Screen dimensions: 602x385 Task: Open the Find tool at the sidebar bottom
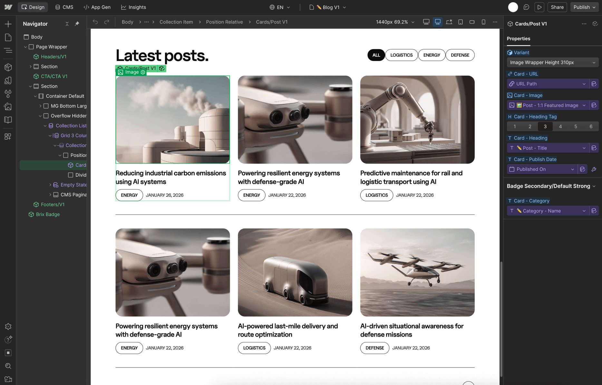point(8,366)
